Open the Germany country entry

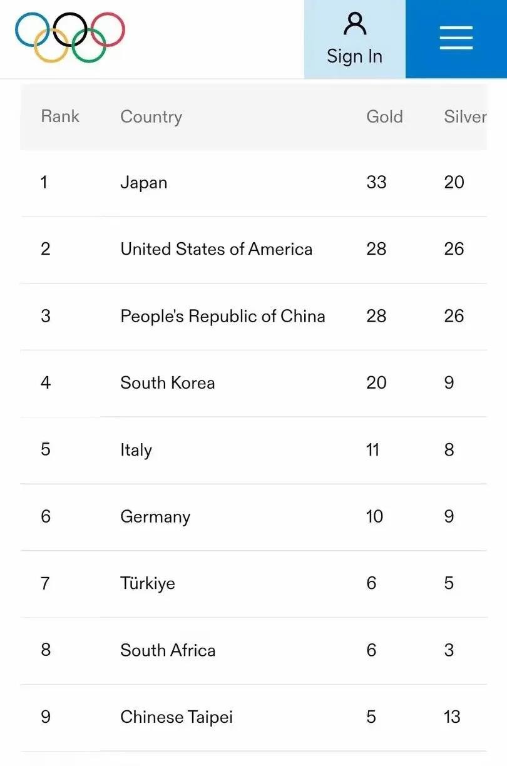[x=155, y=517]
